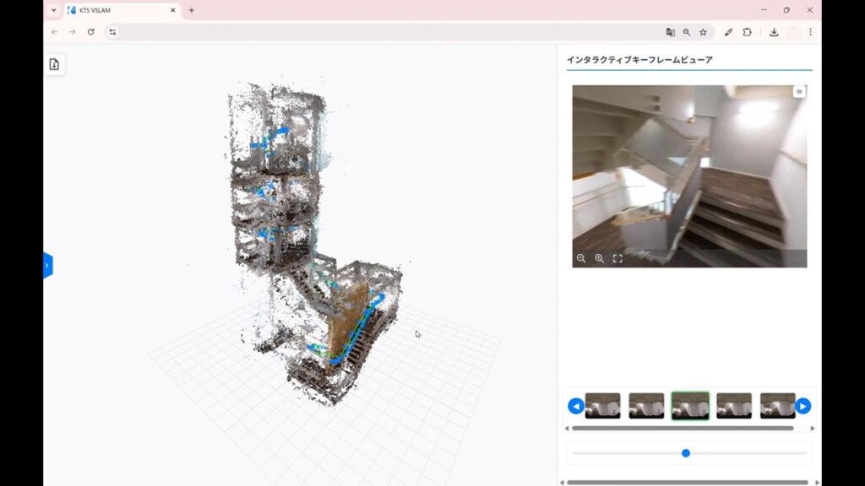Click the translate page icon in address bar
This screenshot has height=486, width=865.
tap(671, 32)
